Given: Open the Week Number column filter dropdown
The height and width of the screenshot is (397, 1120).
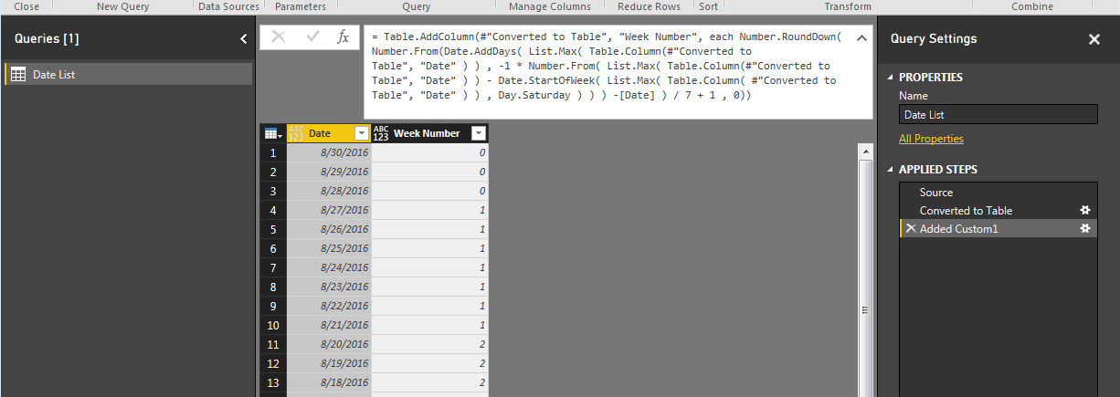Looking at the screenshot, I should (478, 133).
